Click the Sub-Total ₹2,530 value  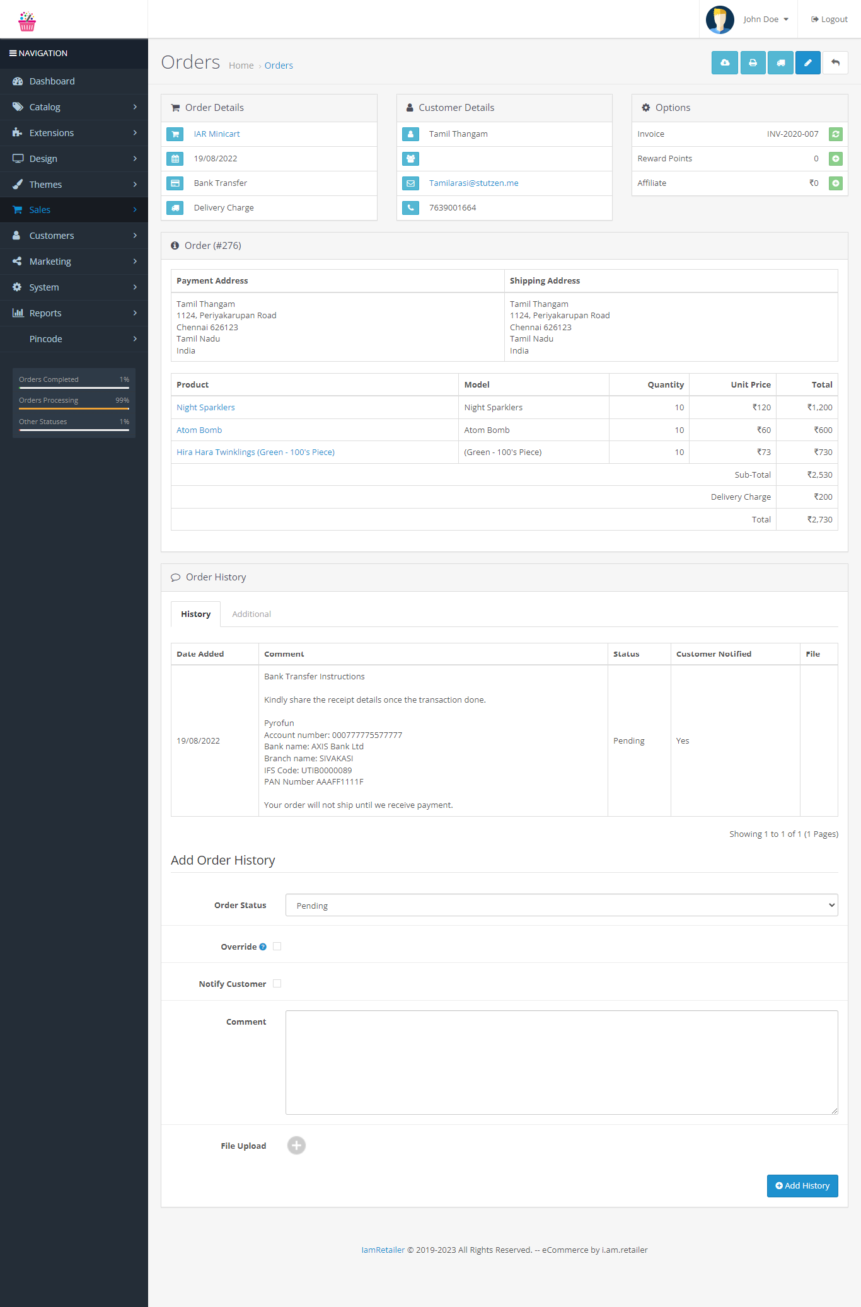coord(819,475)
